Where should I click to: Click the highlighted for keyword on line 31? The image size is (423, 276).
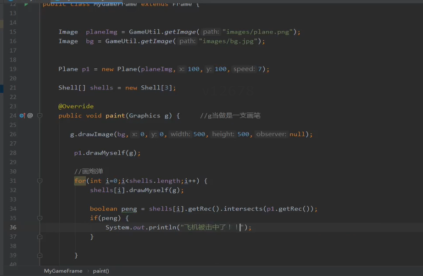pos(80,181)
